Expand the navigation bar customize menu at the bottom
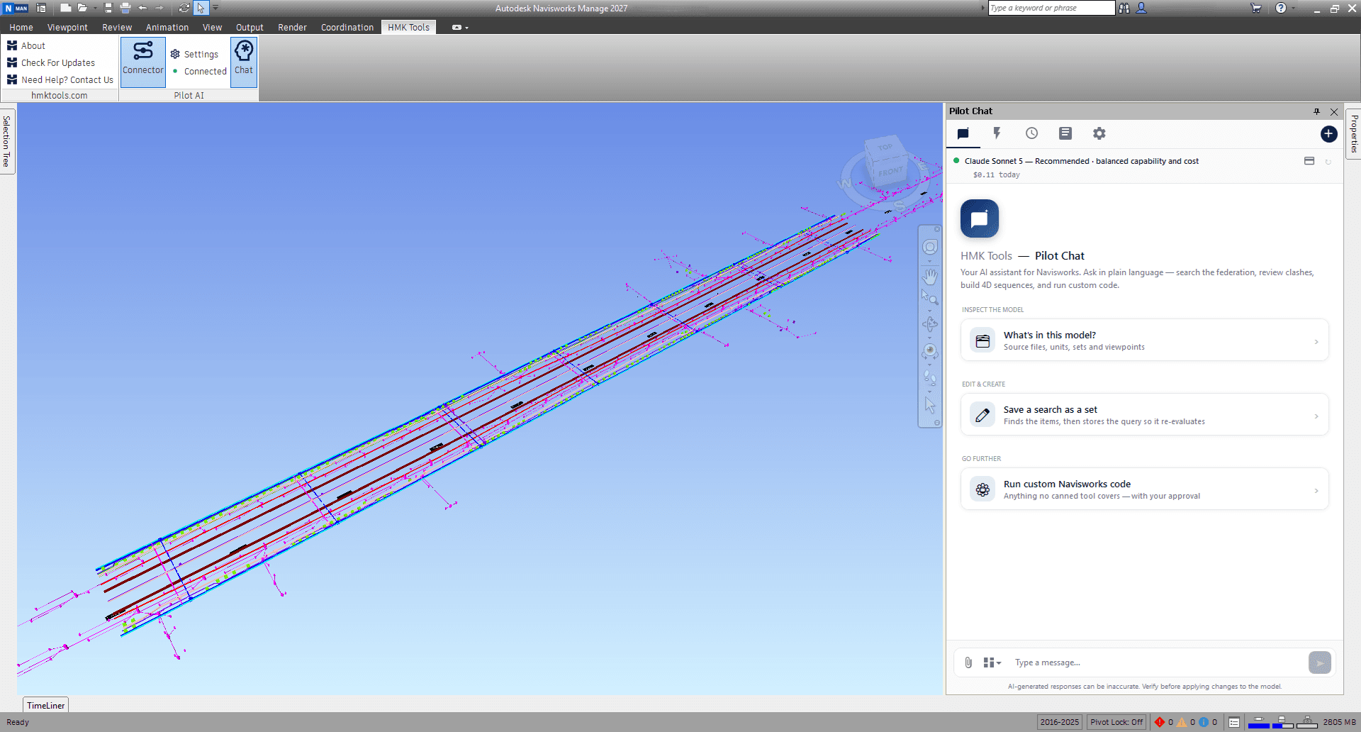 (x=937, y=423)
